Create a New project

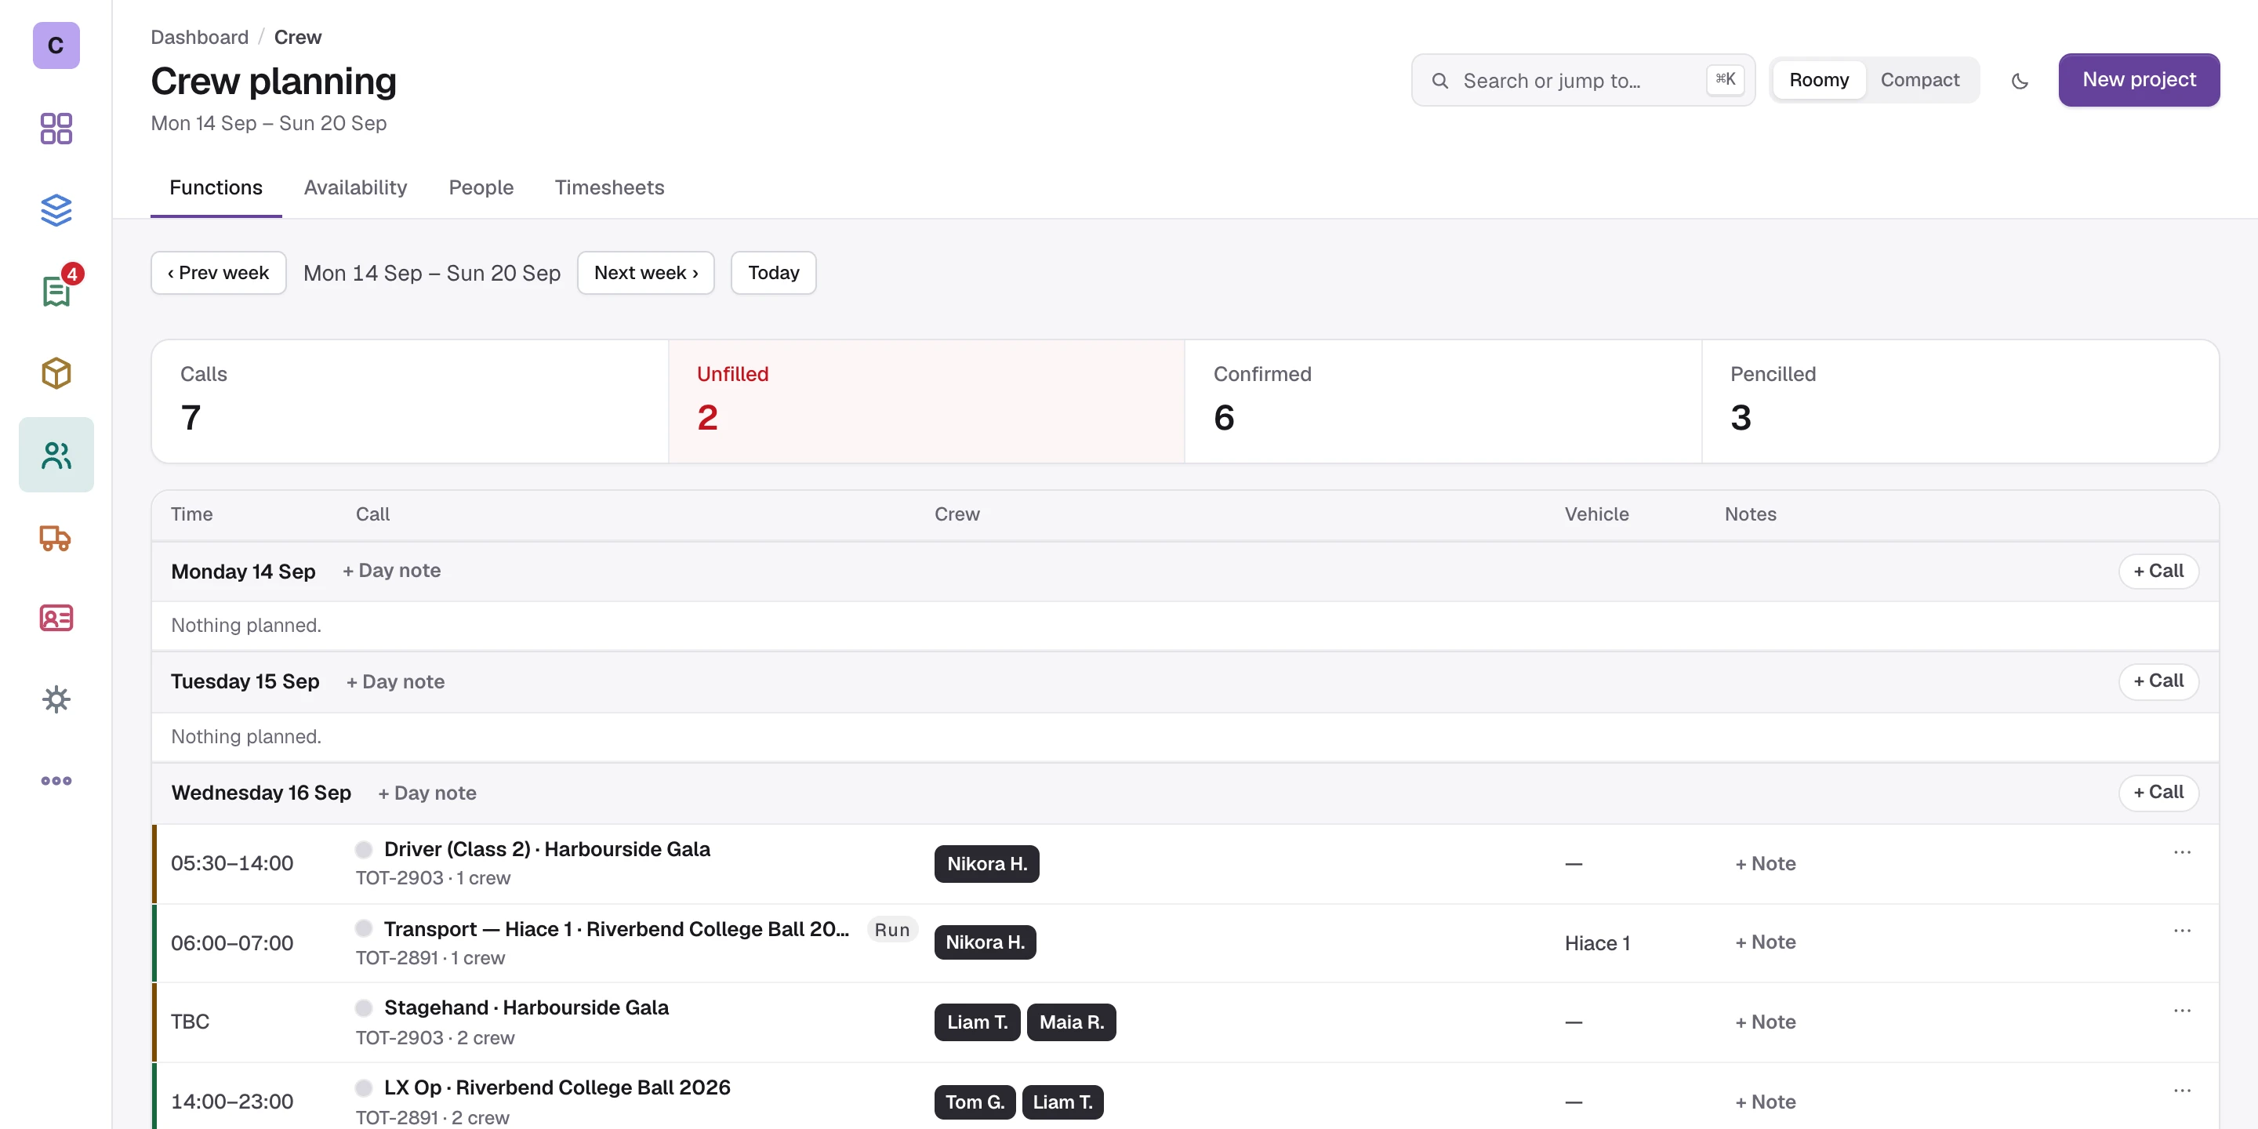coord(2138,80)
